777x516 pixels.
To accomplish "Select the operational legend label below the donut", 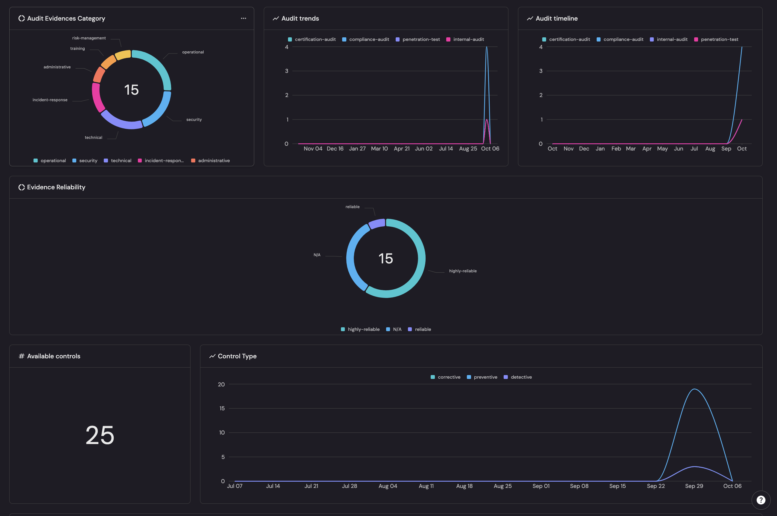I will coord(53,160).
